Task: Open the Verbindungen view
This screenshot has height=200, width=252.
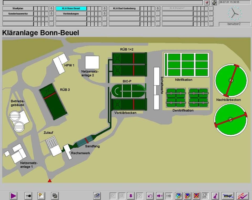Action: [x=71, y=13]
